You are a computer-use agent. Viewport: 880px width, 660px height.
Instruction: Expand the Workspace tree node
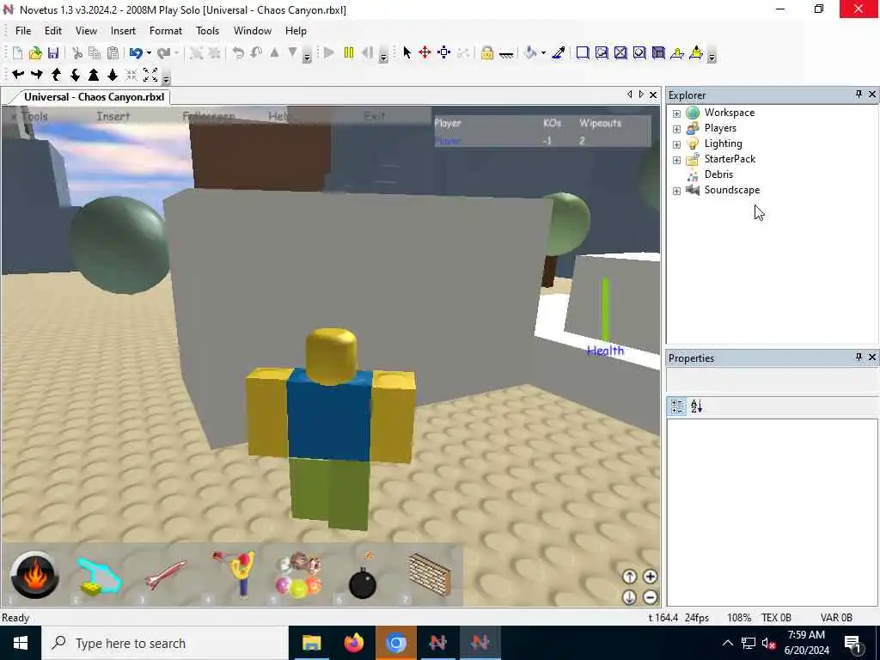click(677, 113)
